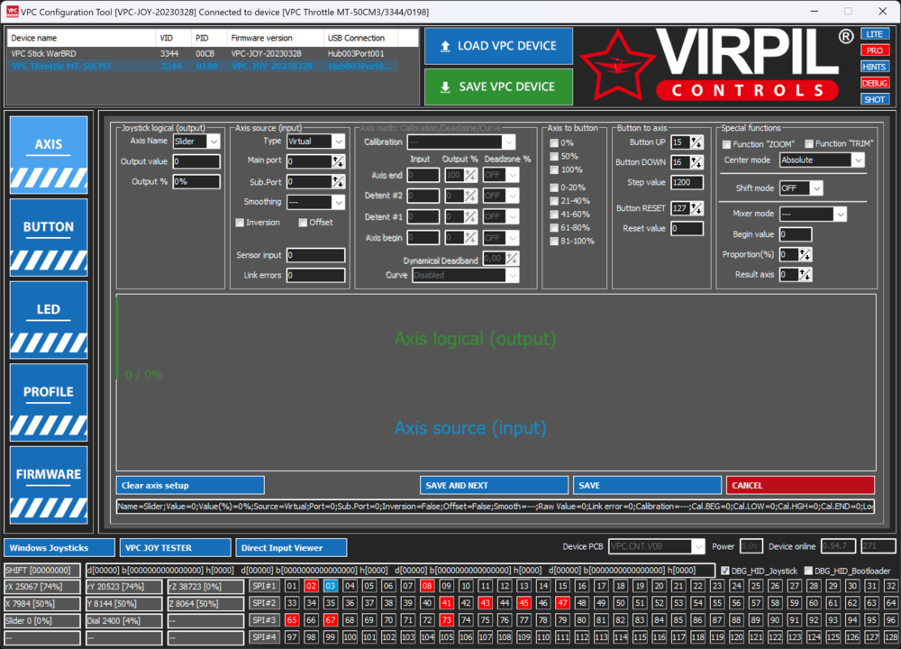This screenshot has height=649, width=901.
Task: Click the SPI#3 label button
Action: tap(264, 620)
